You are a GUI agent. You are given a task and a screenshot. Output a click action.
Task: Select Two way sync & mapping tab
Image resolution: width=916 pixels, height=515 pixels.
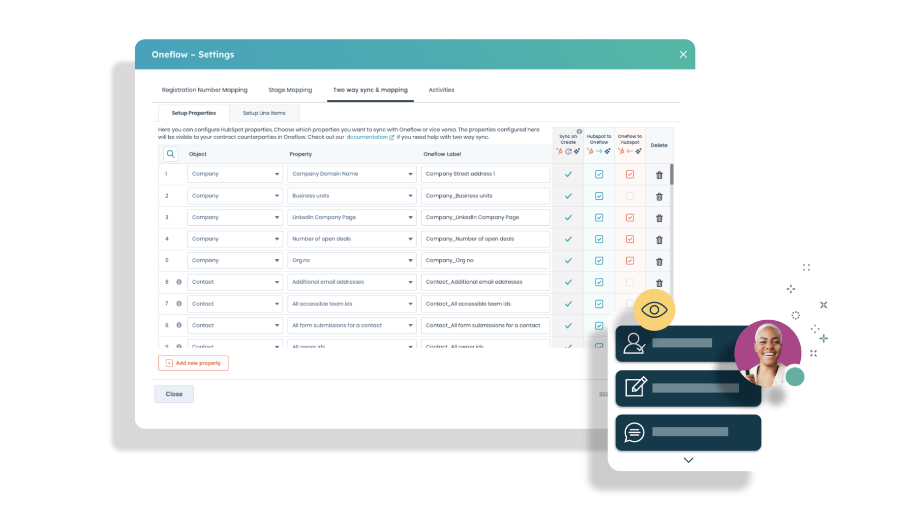[370, 90]
